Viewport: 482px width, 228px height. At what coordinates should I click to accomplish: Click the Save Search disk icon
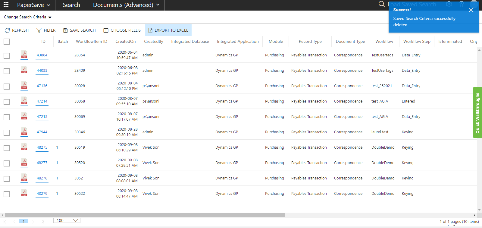click(65, 30)
